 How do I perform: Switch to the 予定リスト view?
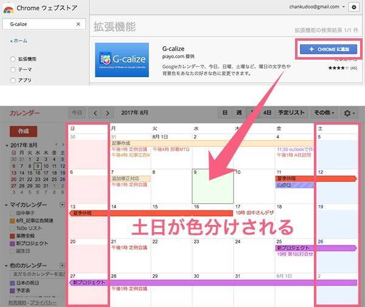[x=291, y=113]
